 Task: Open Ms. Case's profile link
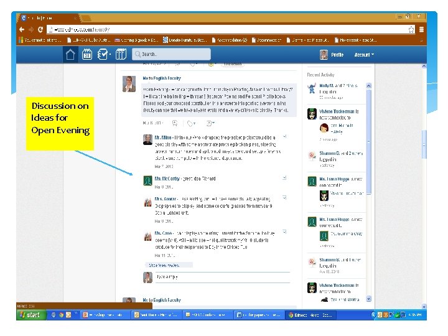[163, 233]
